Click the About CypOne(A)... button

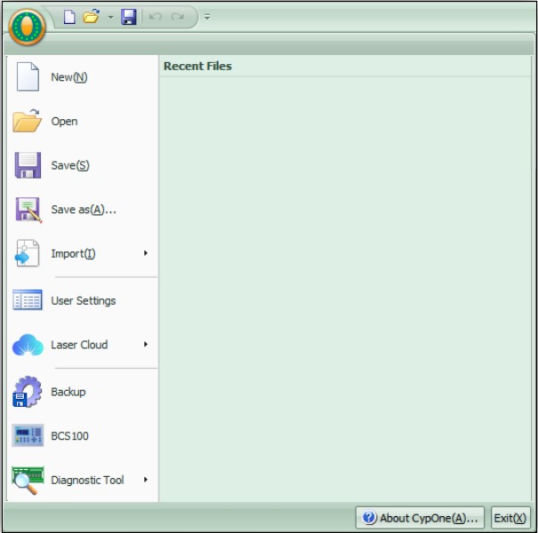coord(421,518)
